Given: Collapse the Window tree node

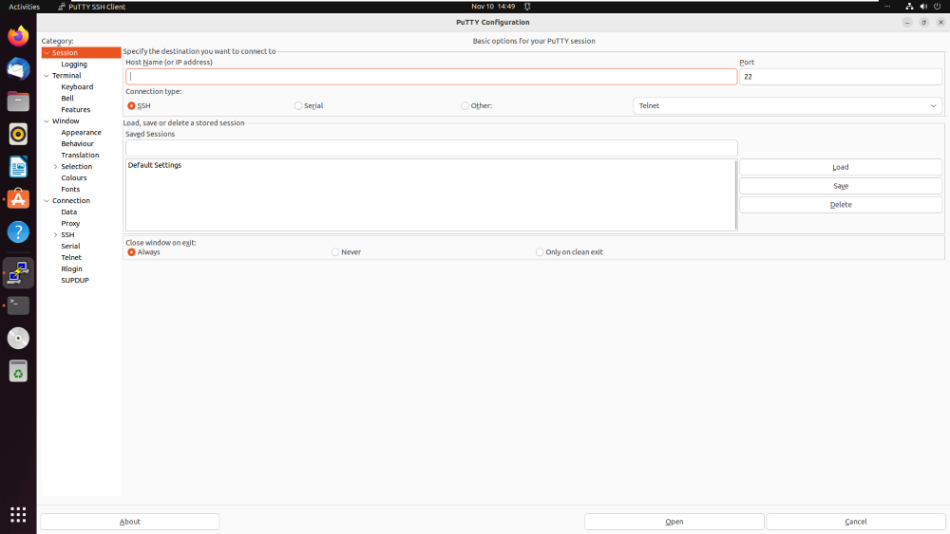Looking at the screenshot, I should [x=47, y=121].
